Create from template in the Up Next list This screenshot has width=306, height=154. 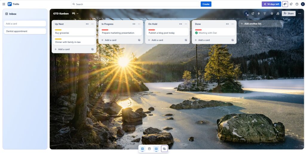click(x=93, y=49)
